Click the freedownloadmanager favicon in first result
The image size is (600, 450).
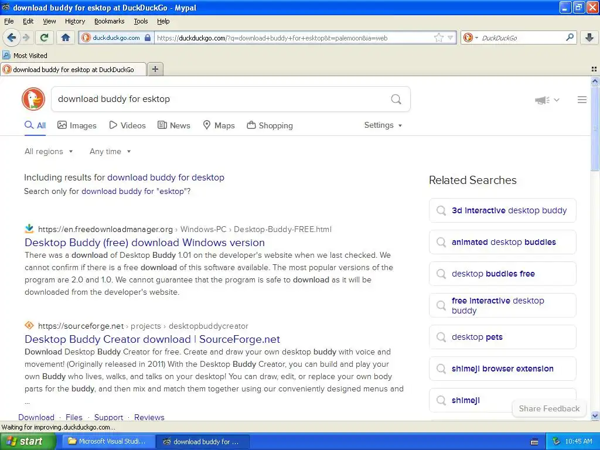tap(29, 229)
